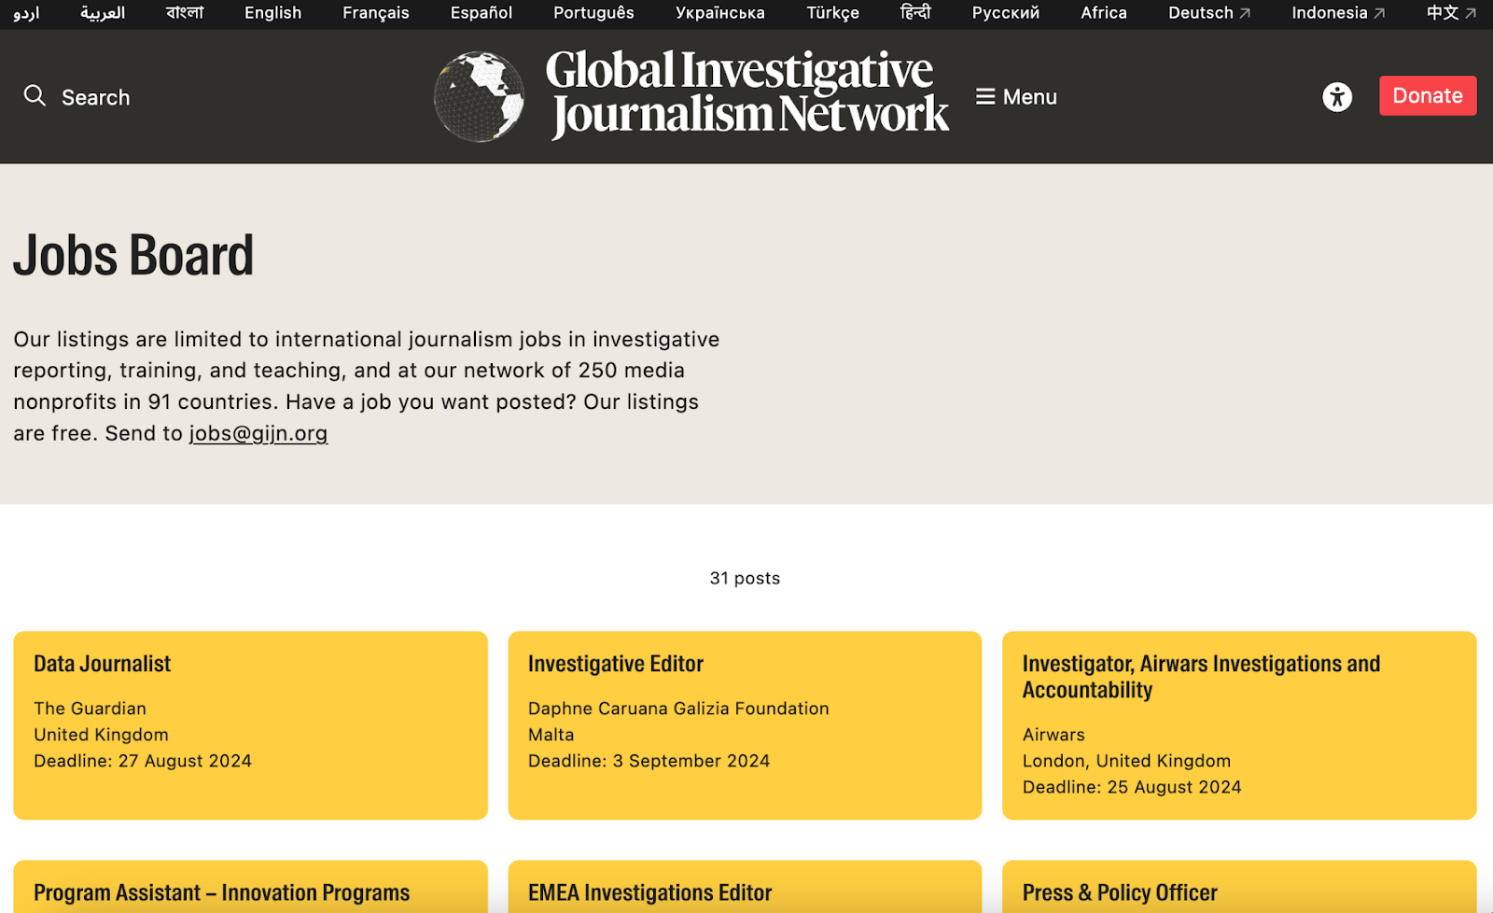The image size is (1493, 913).
Task: Switch language to हिन्दी
Action: [915, 13]
